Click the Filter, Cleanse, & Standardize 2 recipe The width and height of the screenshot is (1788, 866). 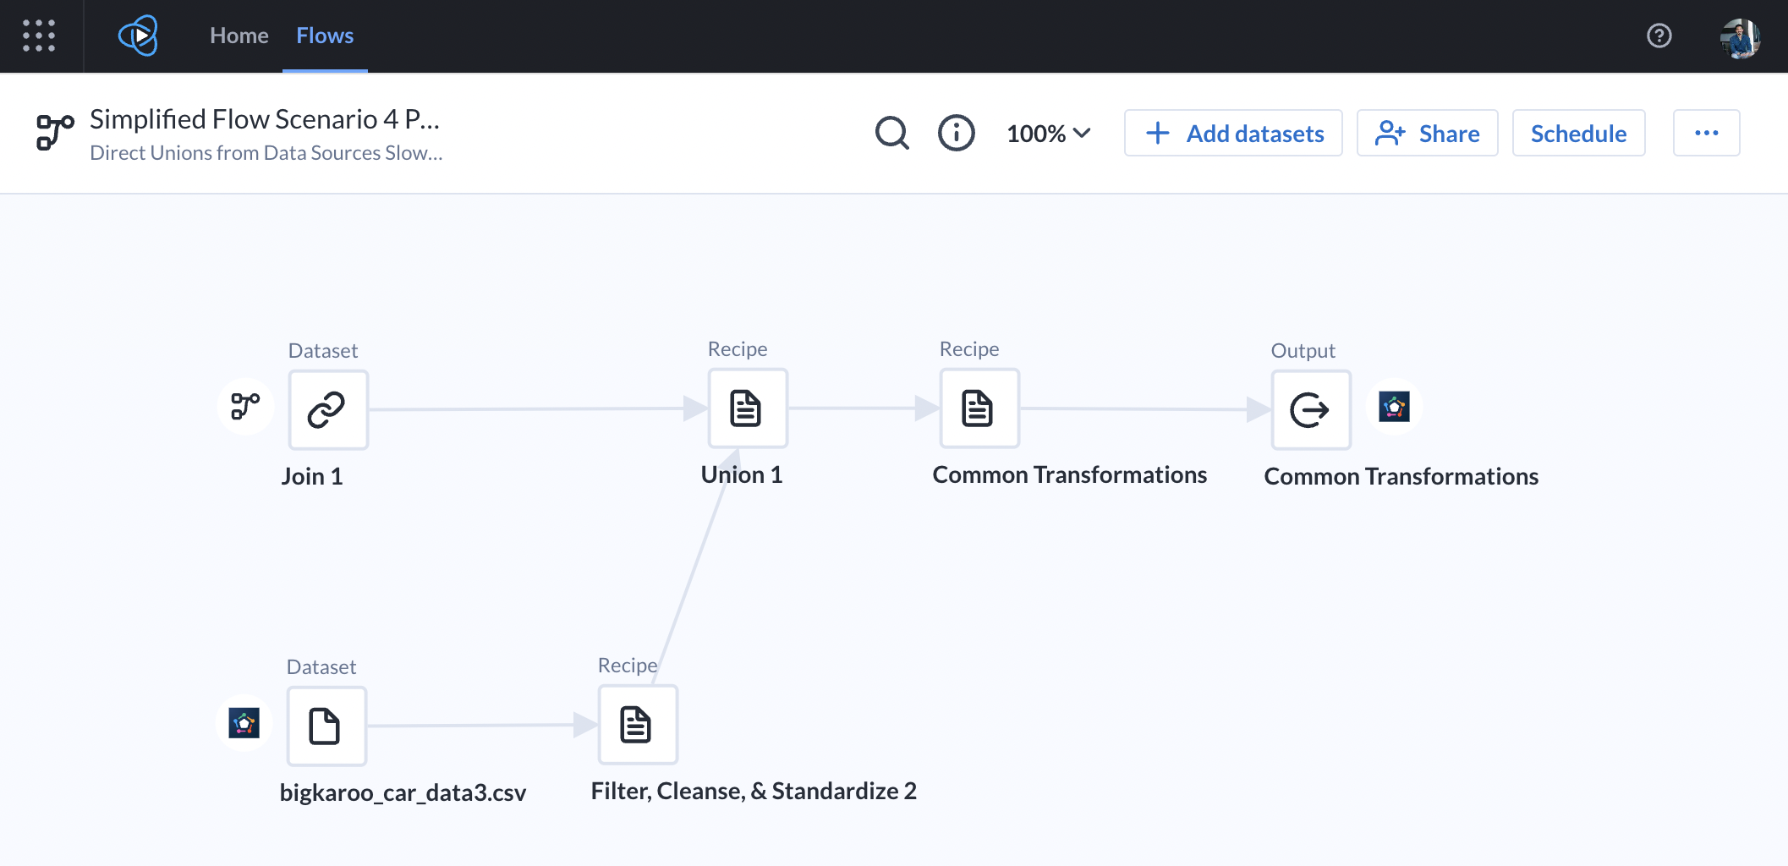pyautogui.click(x=638, y=725)
